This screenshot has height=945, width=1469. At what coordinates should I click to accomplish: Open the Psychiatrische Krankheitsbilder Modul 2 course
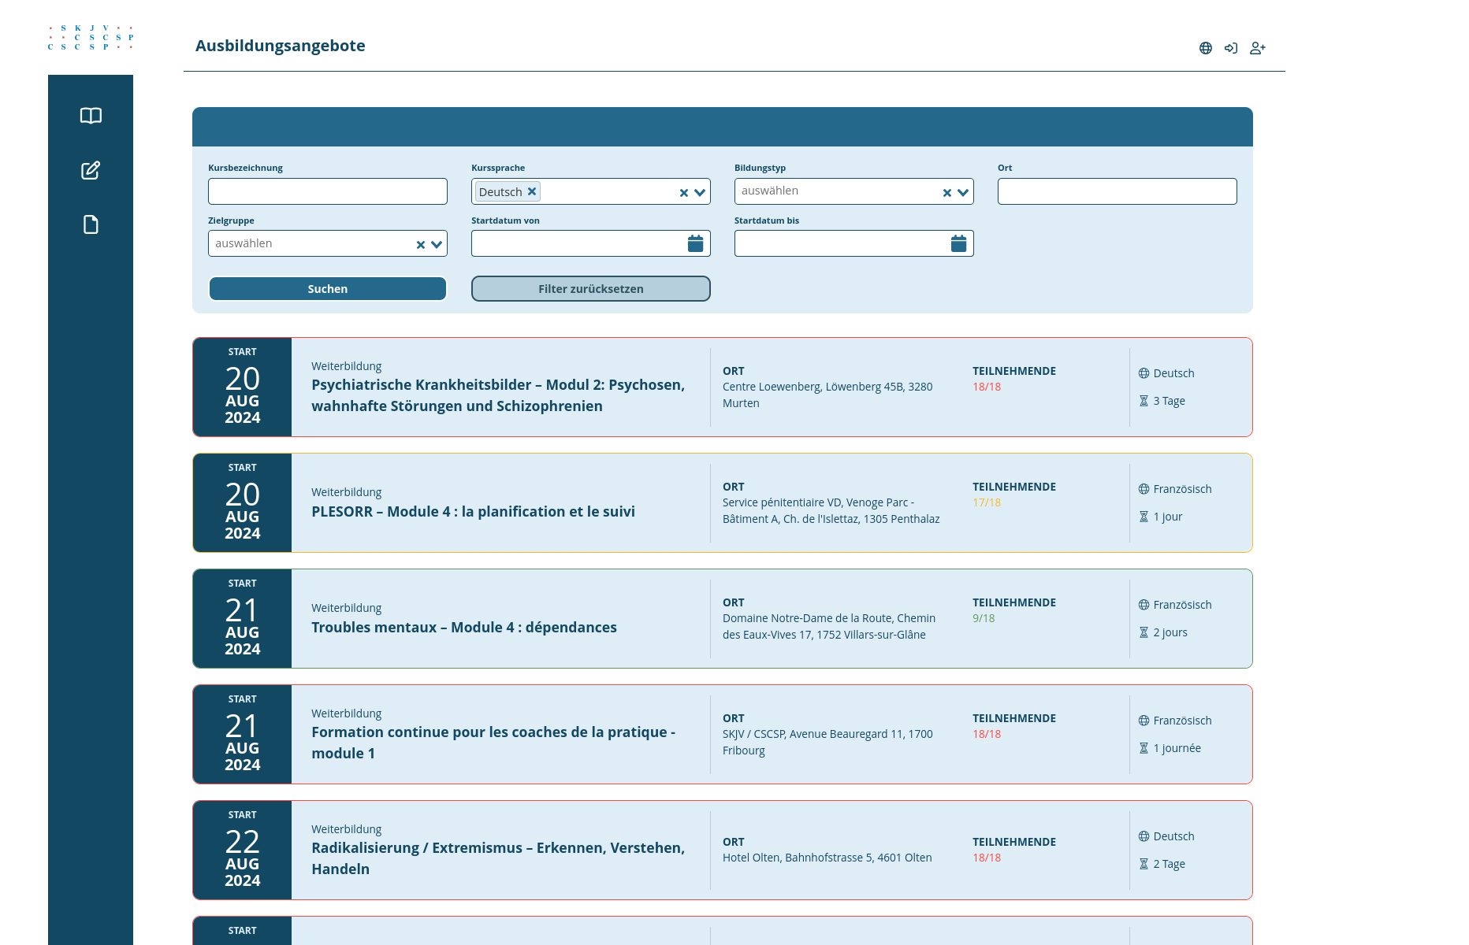pos(497,395)
